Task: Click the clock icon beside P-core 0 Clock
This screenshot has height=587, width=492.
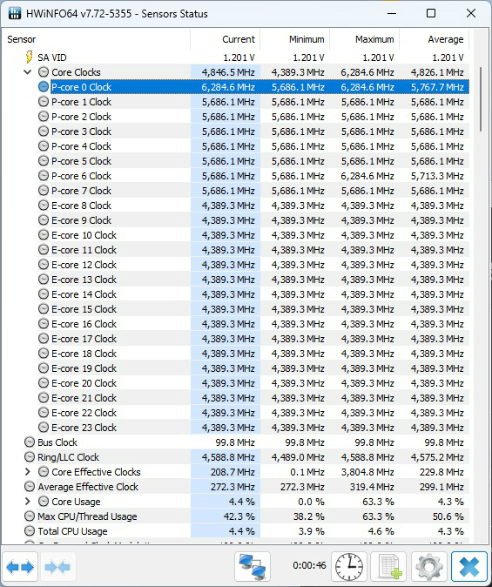Action: (44, 87)
